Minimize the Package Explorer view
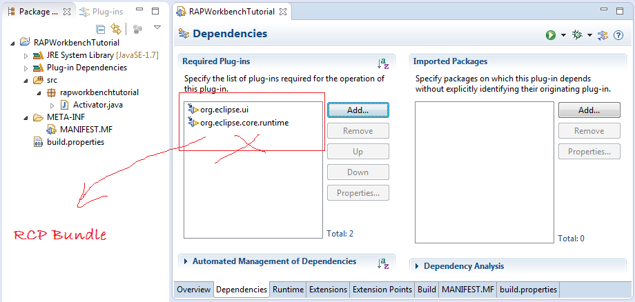635x302 pixels. pyautogui.click(x=139, y=10)
